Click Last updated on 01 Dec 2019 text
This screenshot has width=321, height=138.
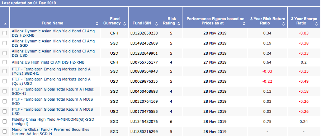coord(29,3)
